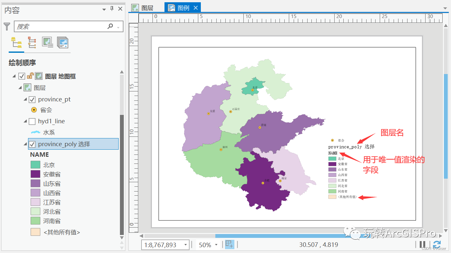Image resolution: width=451 pixels, height=253 pixels.
Task: Uncheck the province_pt layer
Action: pyautogui.click(x=32, y=99)
